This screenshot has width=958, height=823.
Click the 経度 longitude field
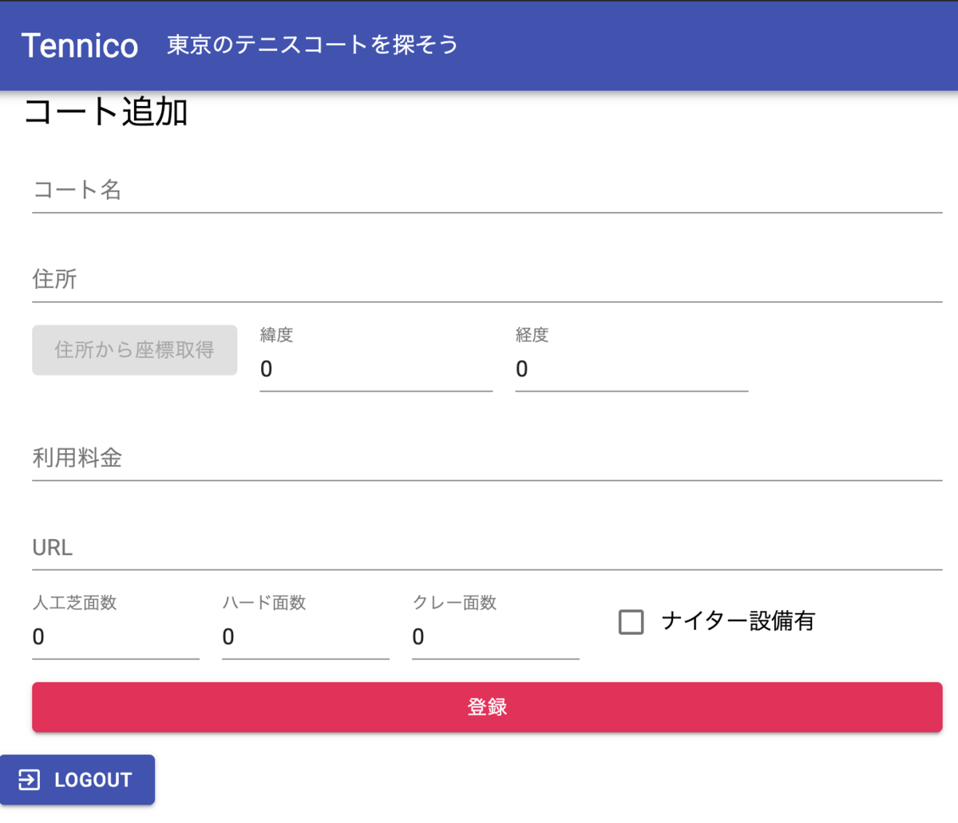pyautogui.click(x=631, y=369)
